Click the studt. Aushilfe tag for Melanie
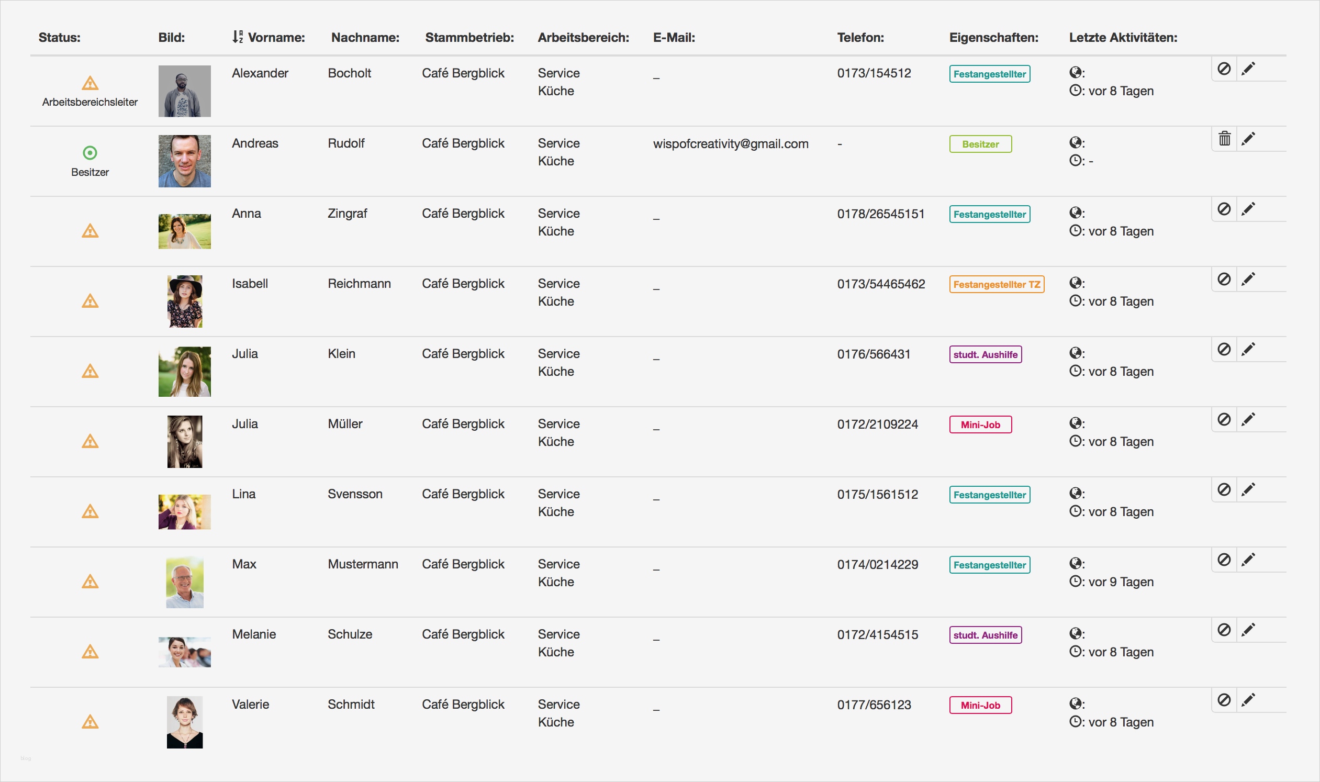 (985, 635)
